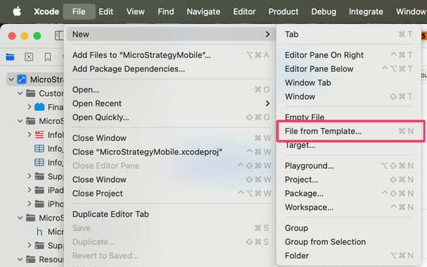Click Editor Pane On Right option
Screen dimensions: 427x267
(x=324, y=55)
